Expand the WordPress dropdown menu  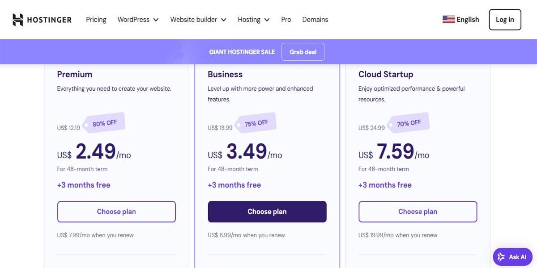[138, 20]
